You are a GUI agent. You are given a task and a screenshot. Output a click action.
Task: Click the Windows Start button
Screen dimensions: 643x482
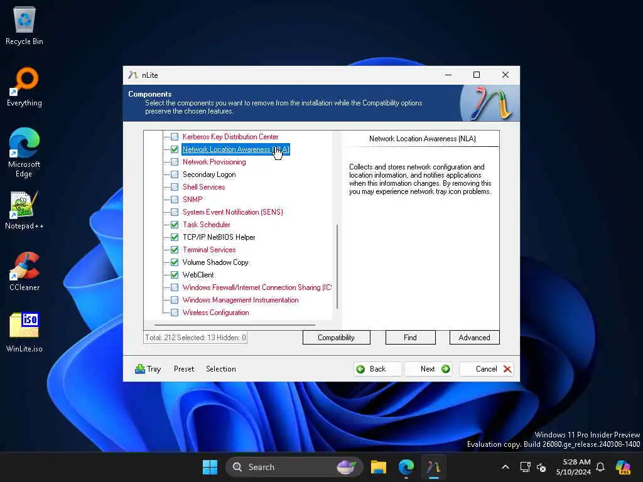210,467
